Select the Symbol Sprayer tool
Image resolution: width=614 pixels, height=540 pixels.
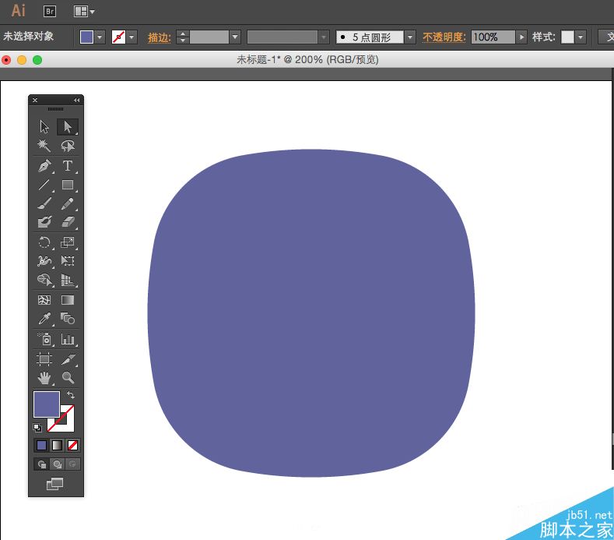click(x=44, y=339)
